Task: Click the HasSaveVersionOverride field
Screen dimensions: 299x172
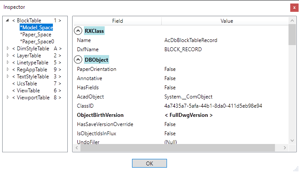Action: [105, 124]
